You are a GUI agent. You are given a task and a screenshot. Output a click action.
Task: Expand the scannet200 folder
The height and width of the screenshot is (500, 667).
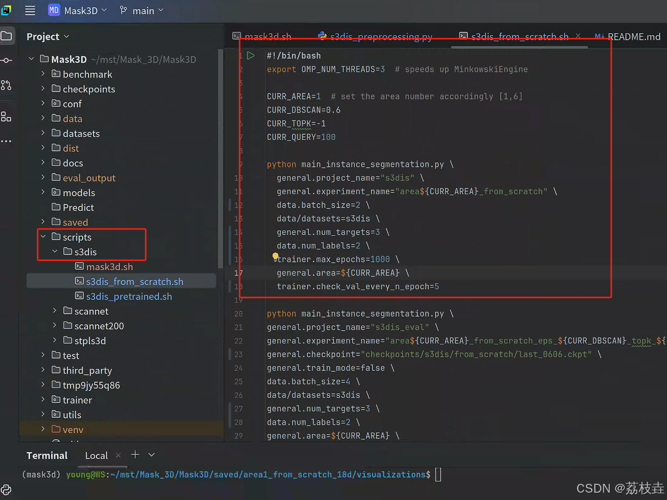(x=55, y=325)
